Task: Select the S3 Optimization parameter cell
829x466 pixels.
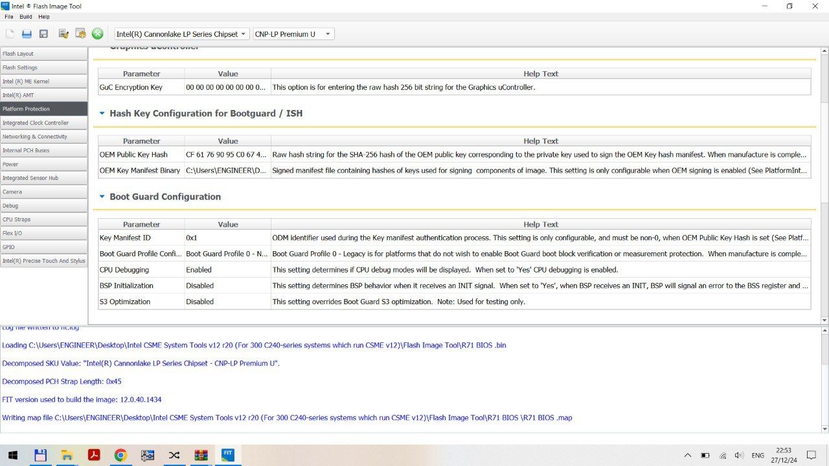Action: click(x=141, y=302)
